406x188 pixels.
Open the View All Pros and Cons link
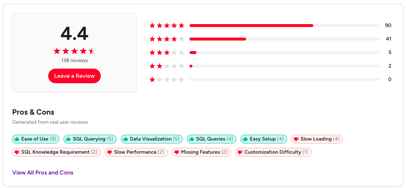click(43, 173)
